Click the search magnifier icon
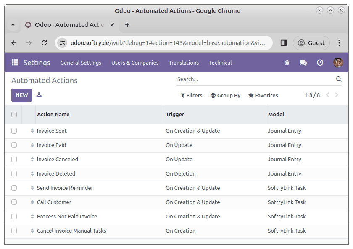The height and width of the screenshot is (249, 353). tap(339, 79)
